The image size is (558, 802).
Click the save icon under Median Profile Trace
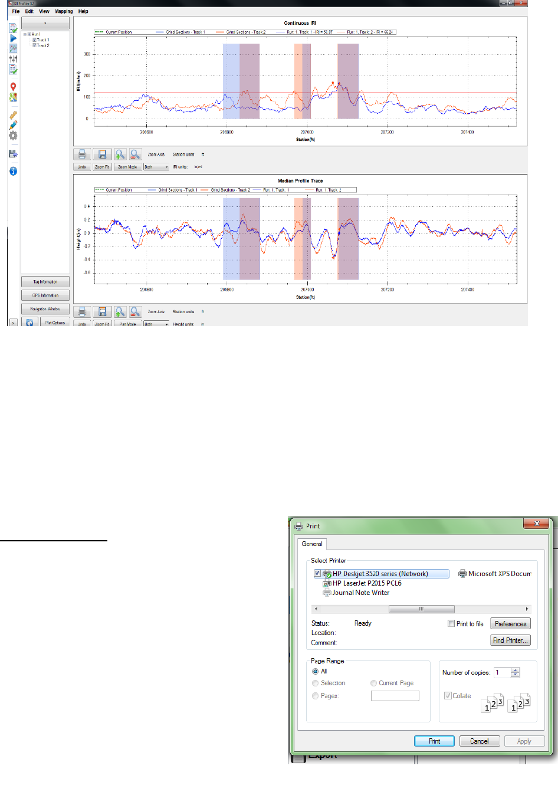pos(102,312)
